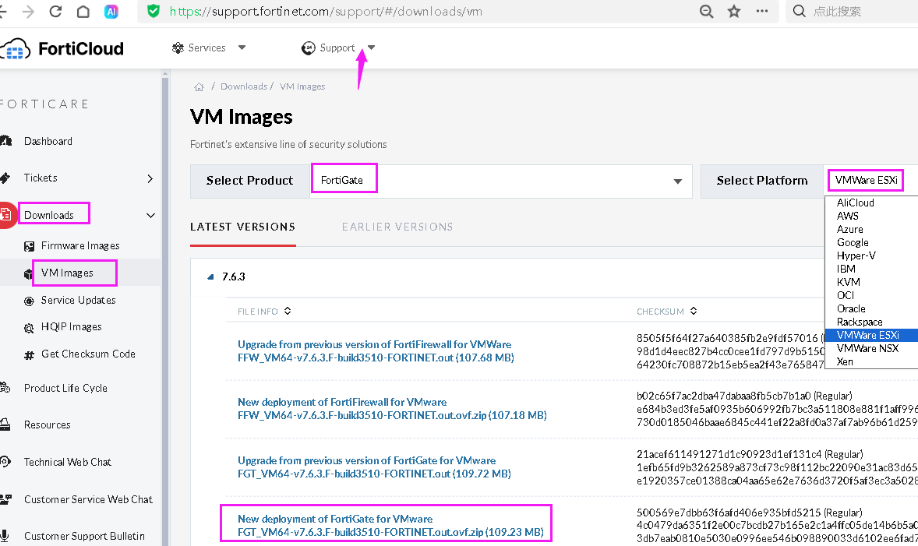Click the Downloads red circle icon
918x546 pixels.
point(7,215)
